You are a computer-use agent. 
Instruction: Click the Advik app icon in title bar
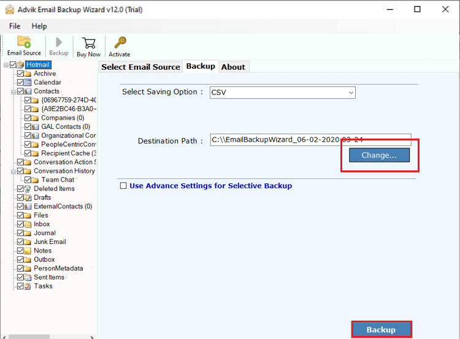[10, 9]
